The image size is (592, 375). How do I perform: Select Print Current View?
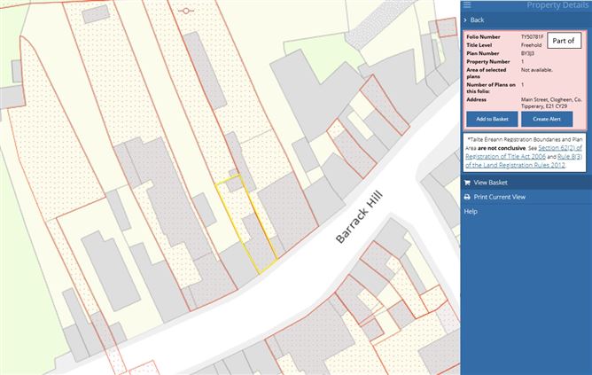tap(500, 197)
